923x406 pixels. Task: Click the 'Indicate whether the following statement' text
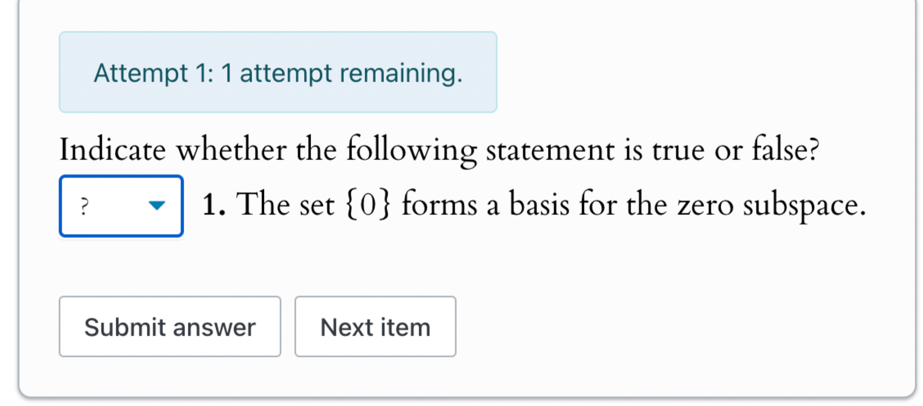pyautogui.click(x=438, y=150)
